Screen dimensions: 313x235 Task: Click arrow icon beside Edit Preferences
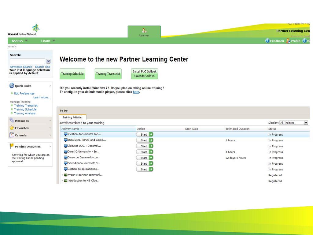(12, 93)
